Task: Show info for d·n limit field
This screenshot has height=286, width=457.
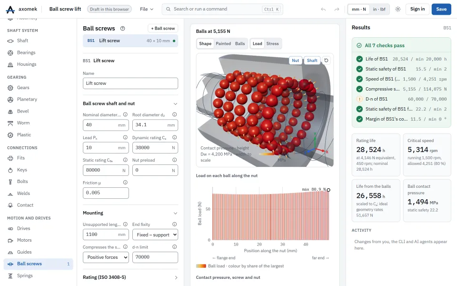Action: (x=175, y=247)
